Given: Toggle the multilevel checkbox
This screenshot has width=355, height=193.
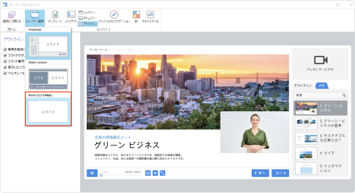Looking at the screenshot, I should click(x=5, y=73).
